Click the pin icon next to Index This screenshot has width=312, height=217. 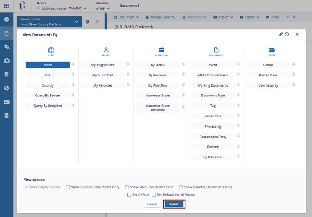point(73,65)
